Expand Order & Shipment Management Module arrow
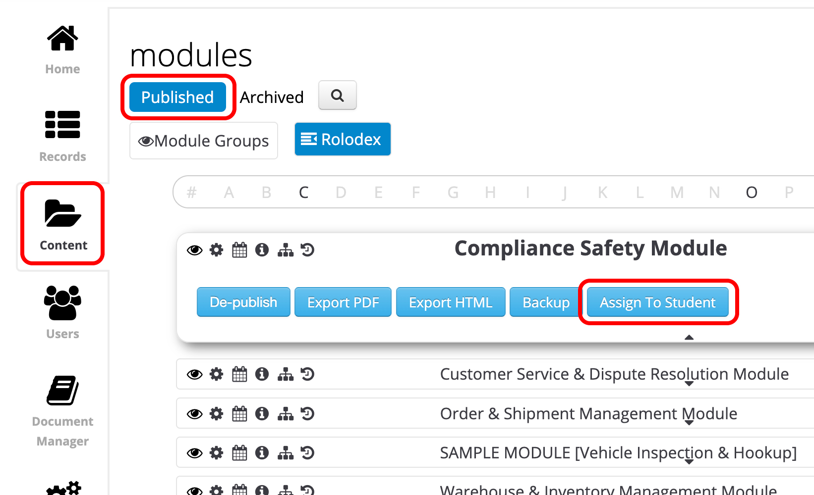Image resolution: width=814 pixels, height=495 pixels. pos(689,423)
